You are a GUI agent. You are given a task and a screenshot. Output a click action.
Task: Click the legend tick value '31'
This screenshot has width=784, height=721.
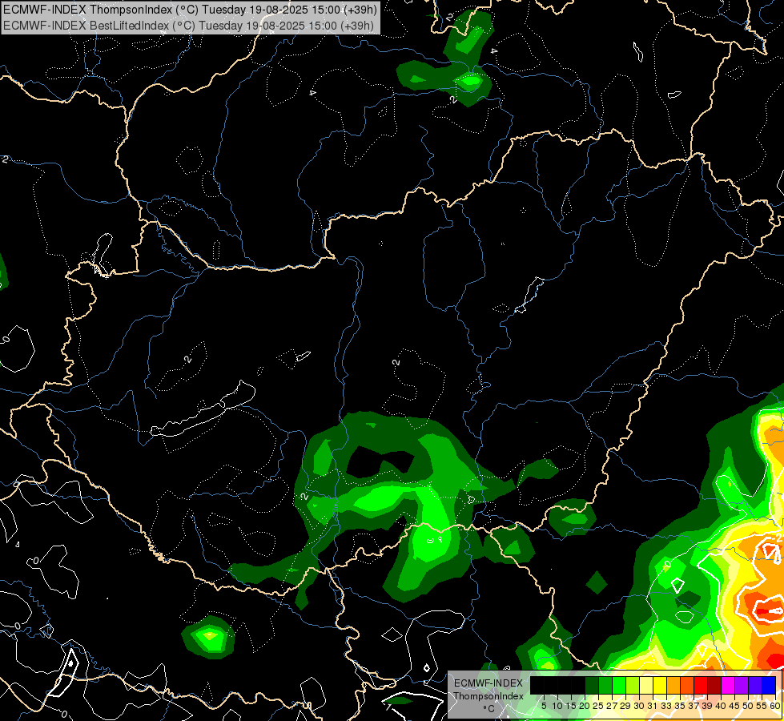(653, 706)
